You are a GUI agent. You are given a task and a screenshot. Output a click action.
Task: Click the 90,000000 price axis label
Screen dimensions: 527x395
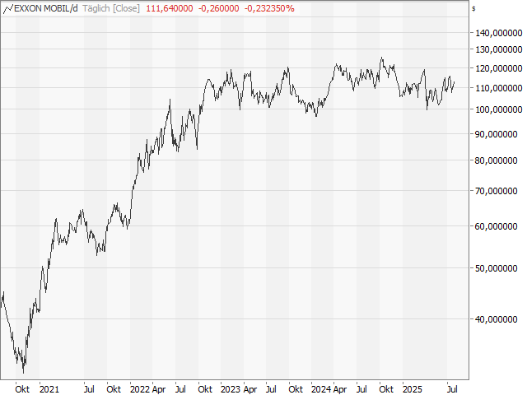tap(496, 134)
